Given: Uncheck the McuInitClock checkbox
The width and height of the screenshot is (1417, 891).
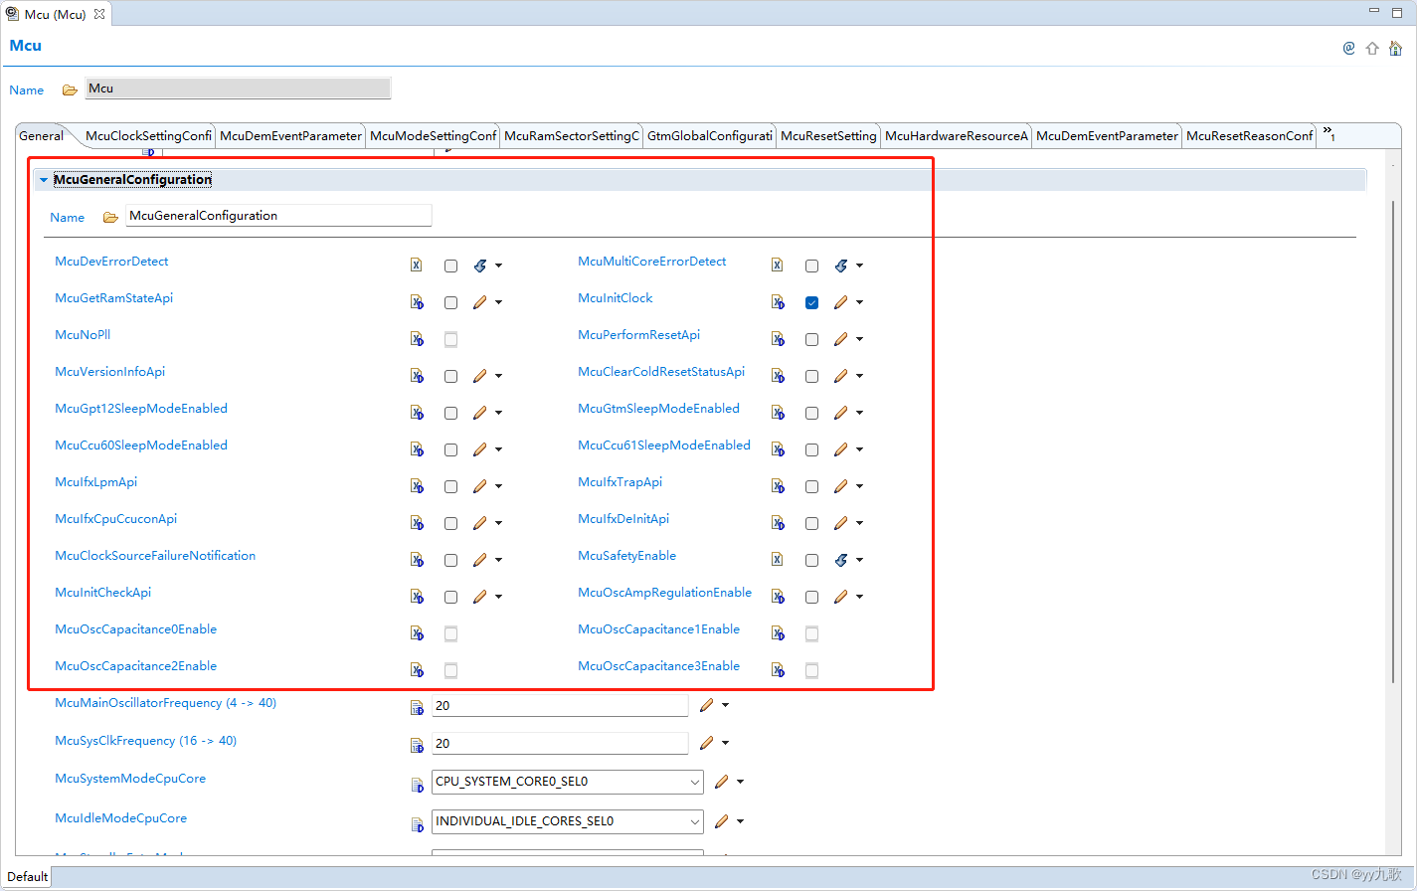Looking at the screenshot, I should point(811,303).
